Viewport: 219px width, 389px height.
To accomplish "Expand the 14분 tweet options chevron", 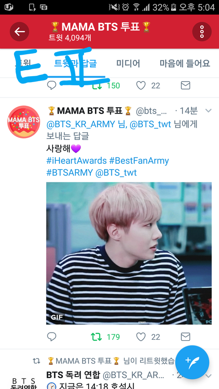I will click(209, 111).
